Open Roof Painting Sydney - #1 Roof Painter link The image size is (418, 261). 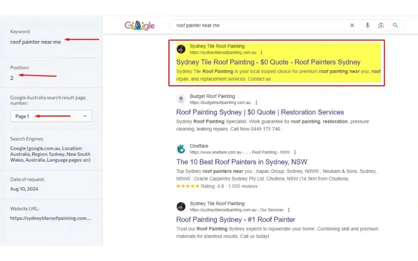tap(235, 220)
